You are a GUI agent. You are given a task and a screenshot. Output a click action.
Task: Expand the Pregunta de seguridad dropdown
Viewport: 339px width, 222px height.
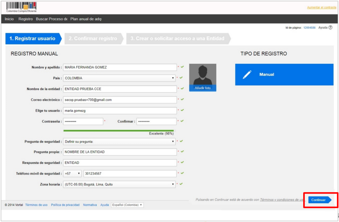click(119, 142)
